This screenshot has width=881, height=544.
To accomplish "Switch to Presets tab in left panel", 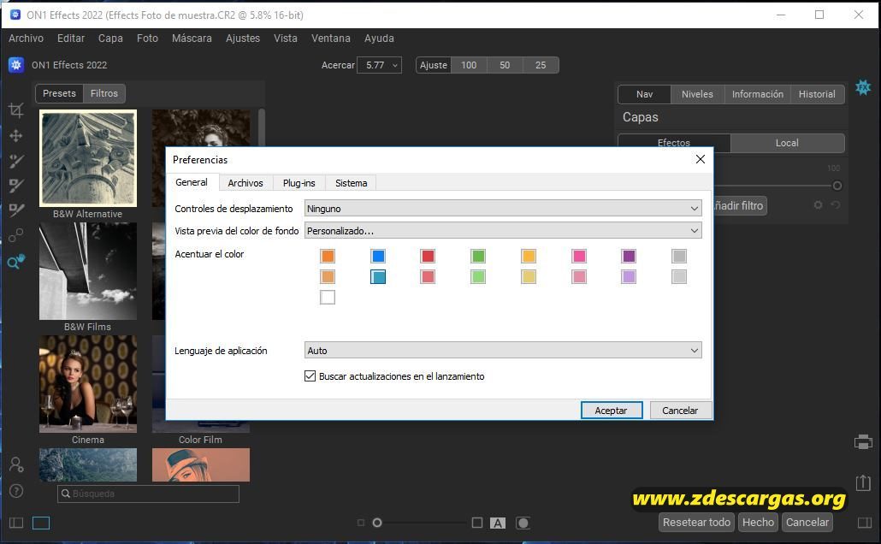I will click(x=59, y=93).
